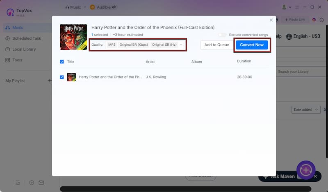Click the Artist column header
This screenshot has height=192, width=328.
[x=150, y=62]
